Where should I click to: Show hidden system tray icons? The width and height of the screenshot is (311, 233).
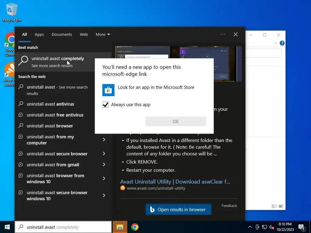[x=250, y=227]
